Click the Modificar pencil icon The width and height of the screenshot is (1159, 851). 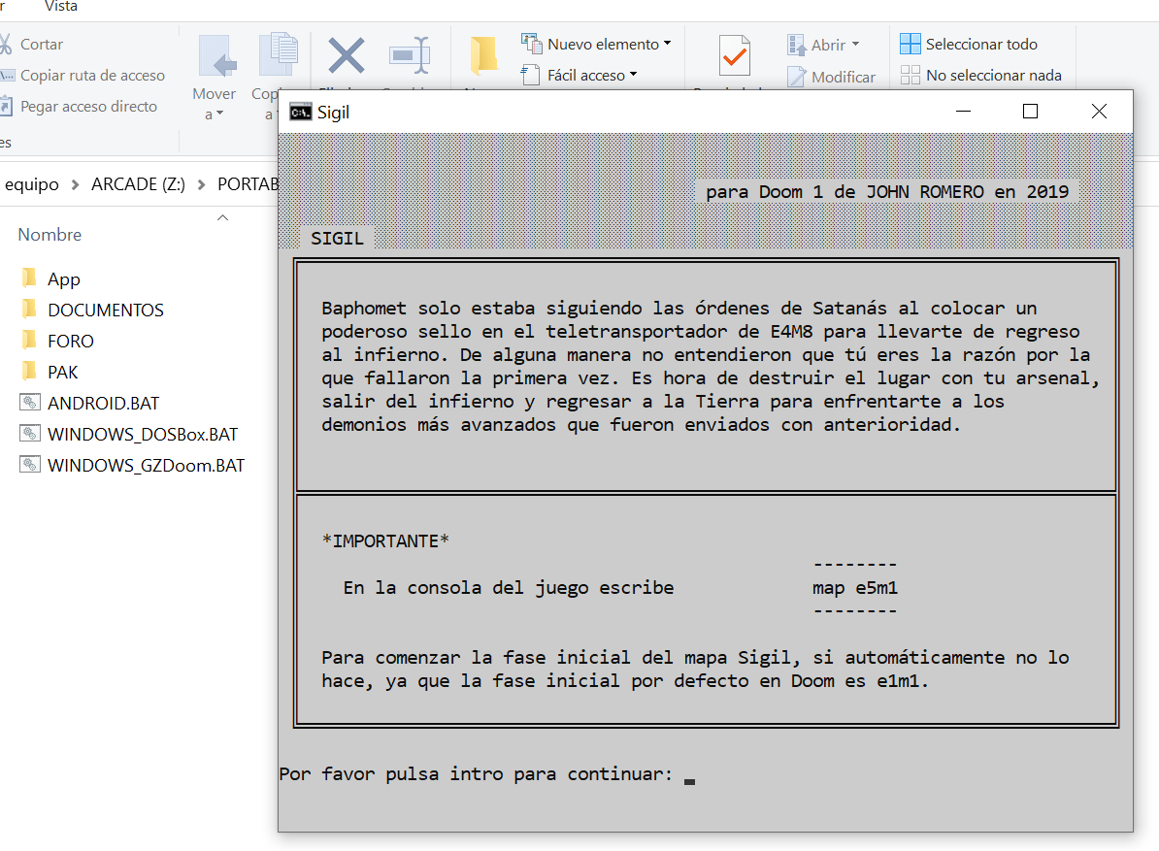coord(796,77)
